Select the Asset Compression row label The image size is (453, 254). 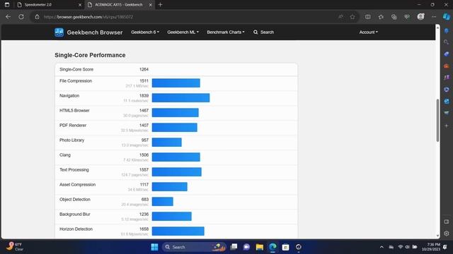[77, 185]
